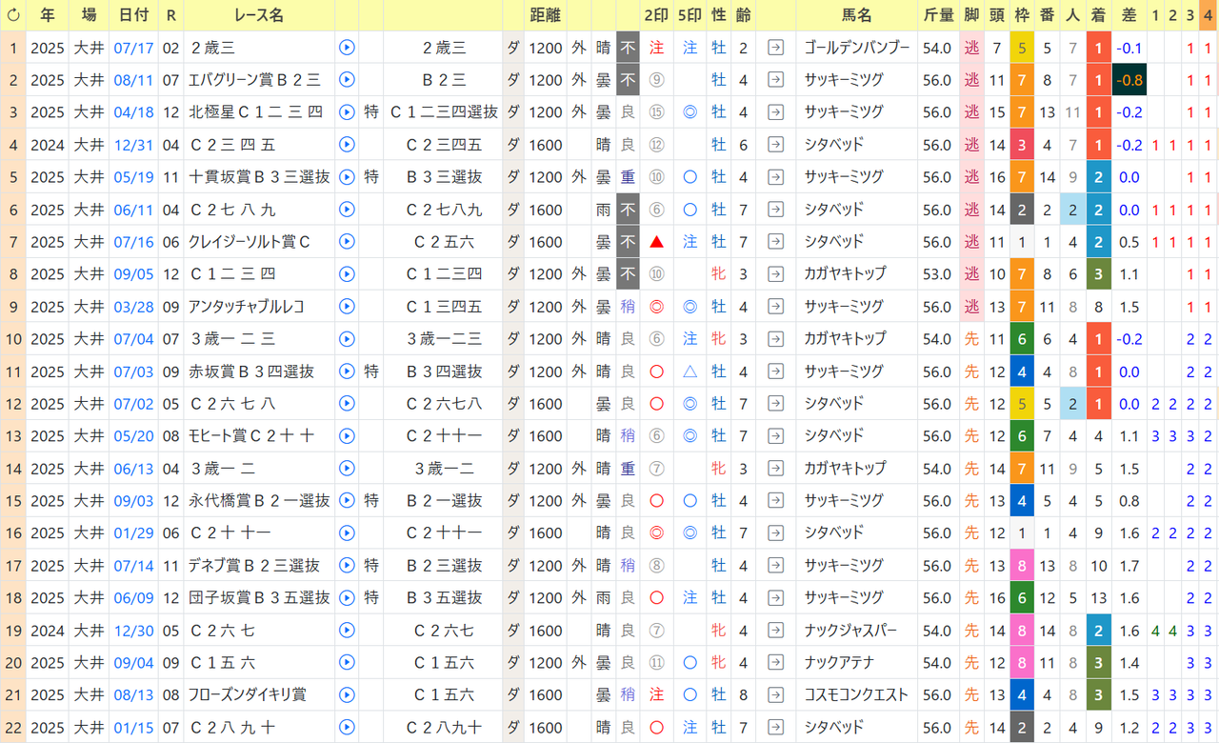Open the 09/03 date link
Screen dimensions: 1219x743
click(x=133, y=501)
